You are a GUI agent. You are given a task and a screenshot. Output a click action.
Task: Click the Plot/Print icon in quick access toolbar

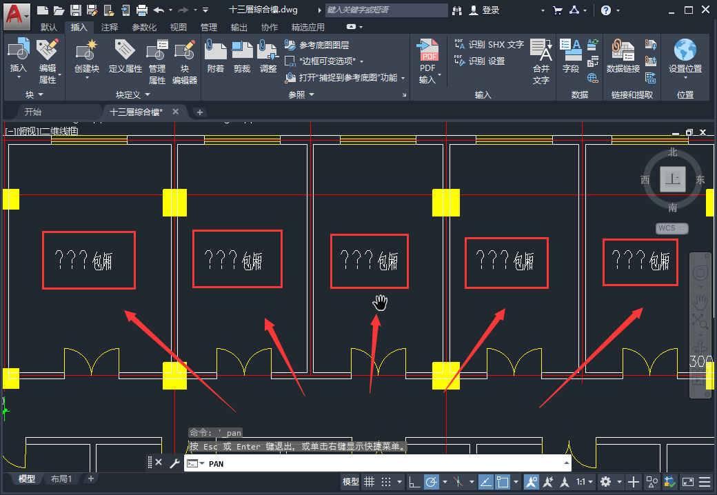point(142,10)
